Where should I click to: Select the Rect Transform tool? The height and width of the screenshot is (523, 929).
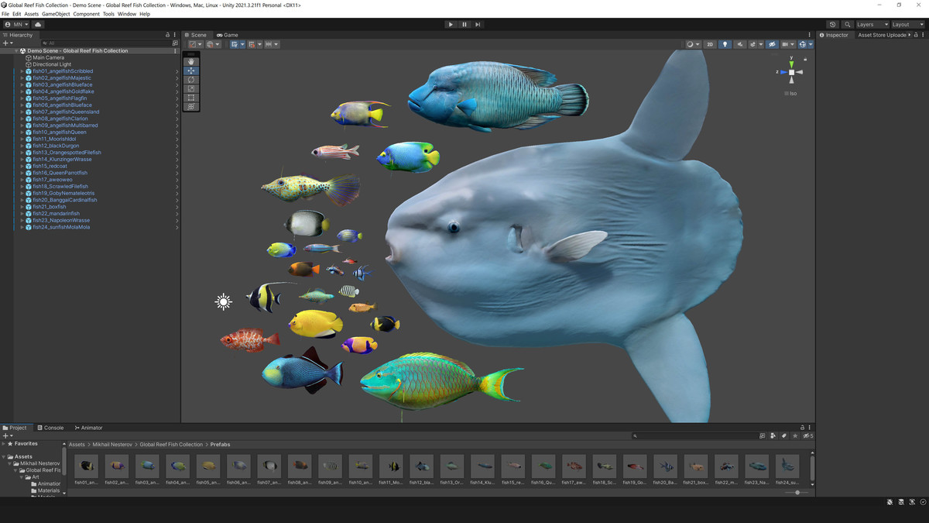(190, 97)
